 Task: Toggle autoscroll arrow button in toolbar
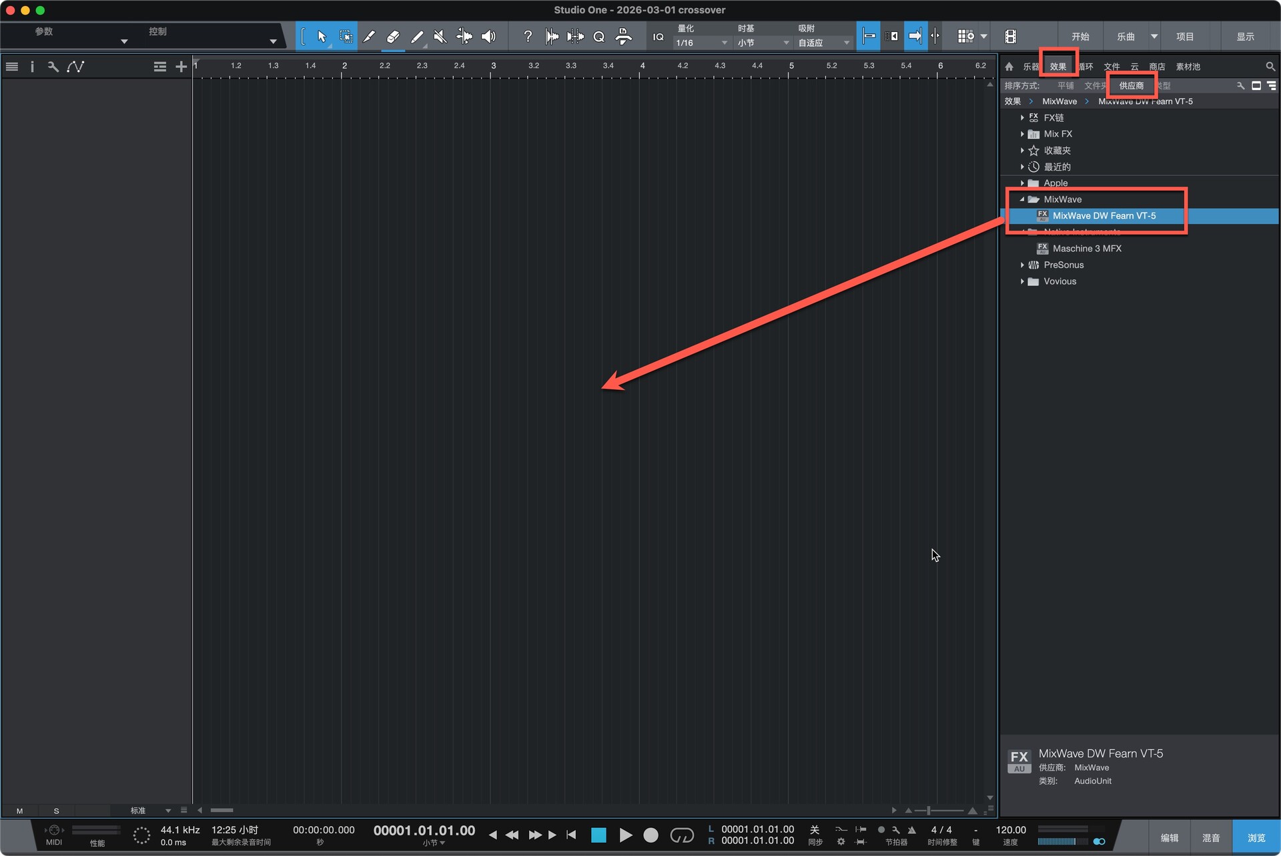(915, 37)
